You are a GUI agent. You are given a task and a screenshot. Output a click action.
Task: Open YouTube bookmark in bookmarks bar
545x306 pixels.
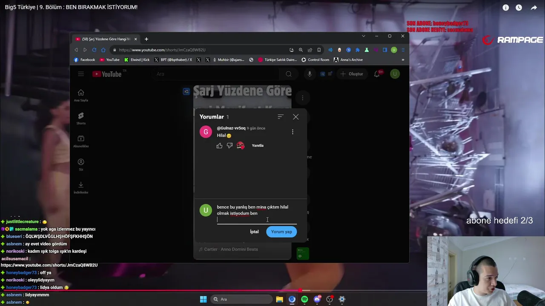point(109,60)
